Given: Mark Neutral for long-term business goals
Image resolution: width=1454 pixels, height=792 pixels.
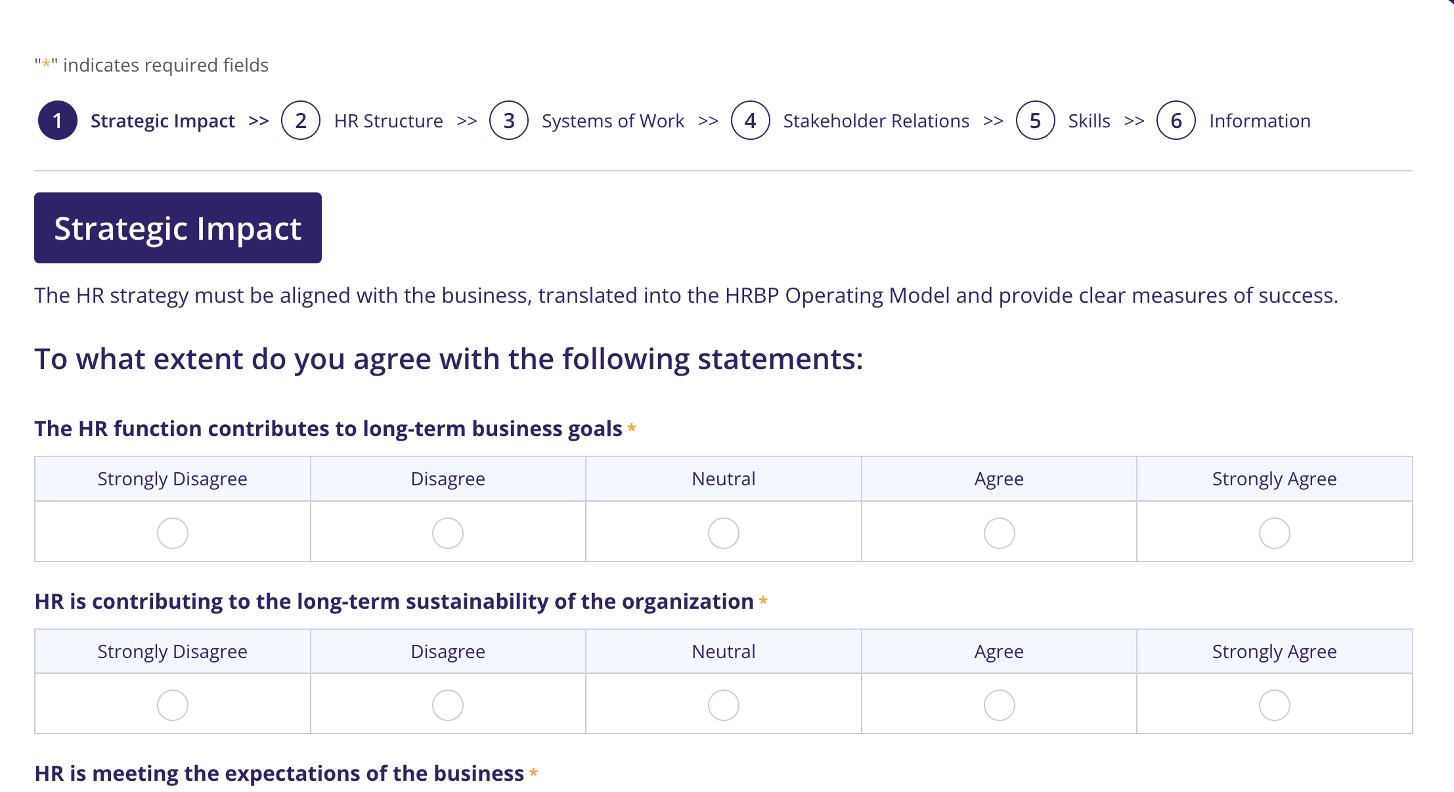Looking at the screenshot, I should (x=724, y=533).
